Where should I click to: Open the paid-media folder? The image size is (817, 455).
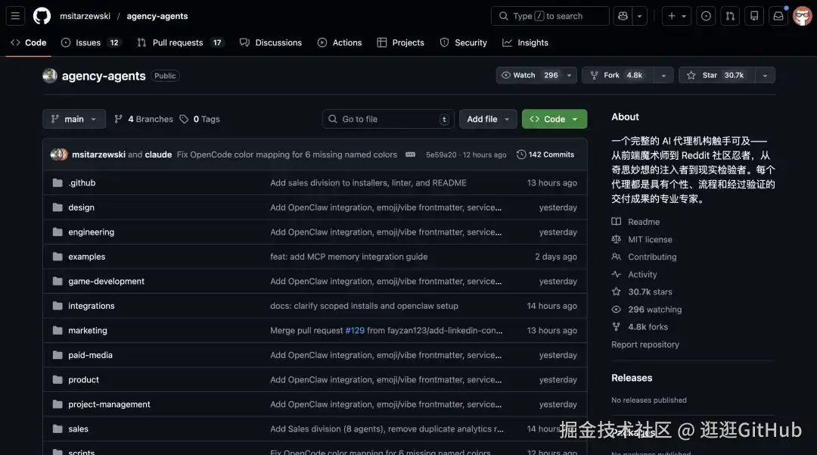click(90, 355)
